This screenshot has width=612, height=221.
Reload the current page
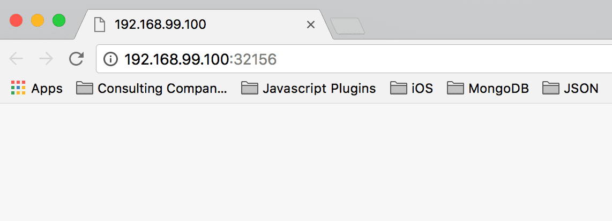coord(76,59)
